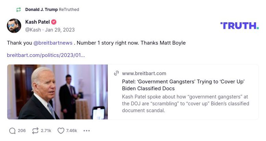Image resolution: width=266 pixels, height=141 pixels.
Task: Click www.breitbart.com in the preview card
Action: point(144,73)
